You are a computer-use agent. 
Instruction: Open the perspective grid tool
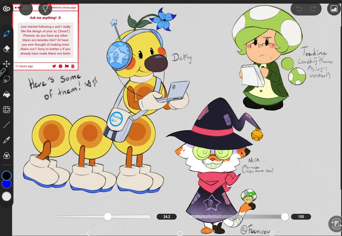pyautogui.click(x=6, y=109)
